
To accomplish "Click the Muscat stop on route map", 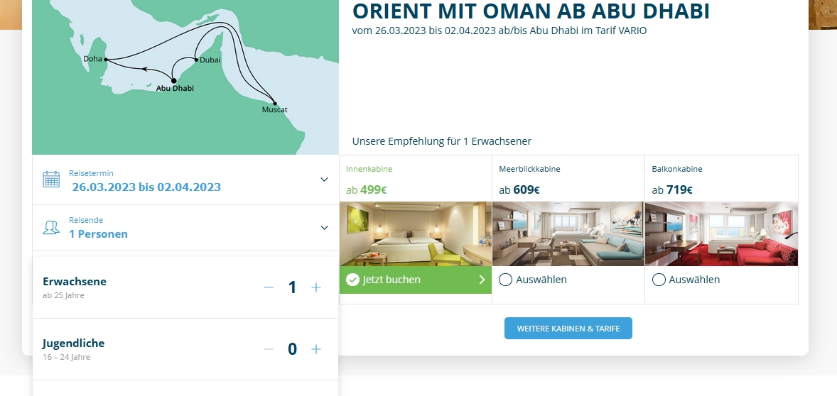I will tap(275, 104).
